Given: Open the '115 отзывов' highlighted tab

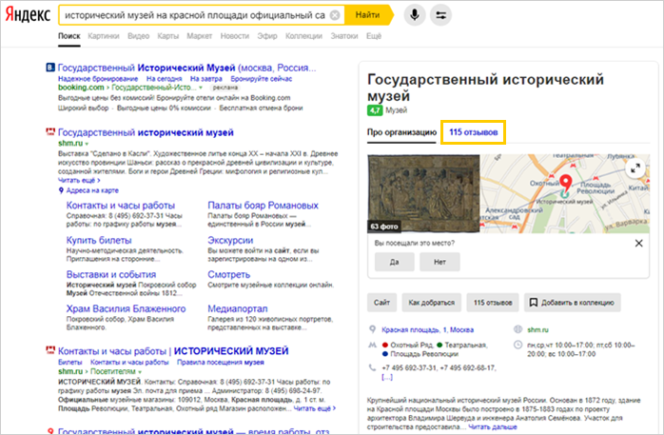Looking at the screenshot, I should tap(472, 132).
